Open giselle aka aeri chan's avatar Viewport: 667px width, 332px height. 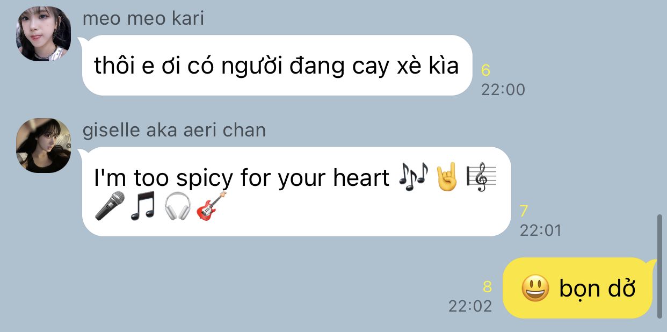coord(44,146)
